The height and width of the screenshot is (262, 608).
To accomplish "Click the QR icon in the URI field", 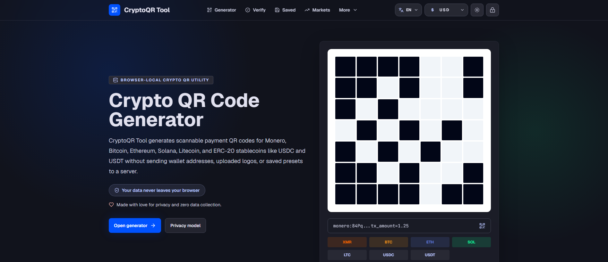I will click(x=482, y=226).
